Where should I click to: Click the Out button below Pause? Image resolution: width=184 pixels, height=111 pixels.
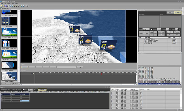151,35
